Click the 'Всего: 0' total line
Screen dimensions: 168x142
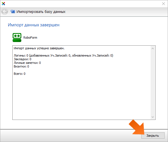pyautogui.click(x=20, y=74)
